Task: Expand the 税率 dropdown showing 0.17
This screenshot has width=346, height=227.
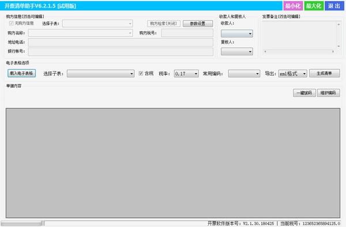Action: click(x=186, y=74)
